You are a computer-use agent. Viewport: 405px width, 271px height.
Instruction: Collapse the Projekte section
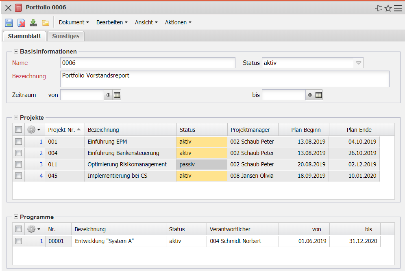point(16,117)
